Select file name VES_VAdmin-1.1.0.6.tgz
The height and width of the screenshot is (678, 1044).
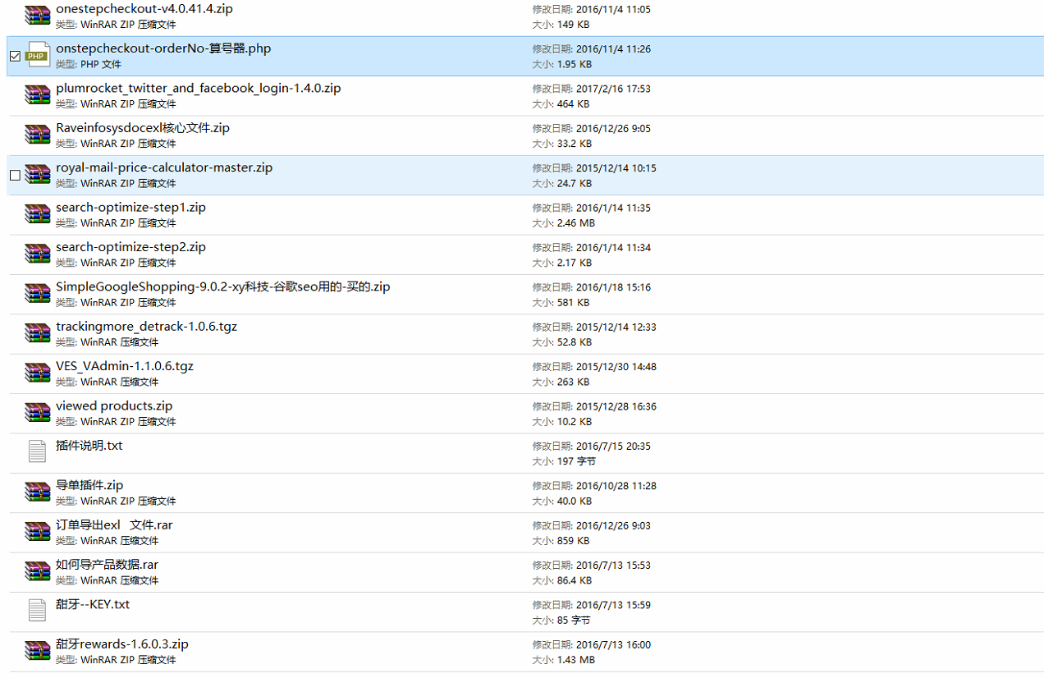coord(125,366)
